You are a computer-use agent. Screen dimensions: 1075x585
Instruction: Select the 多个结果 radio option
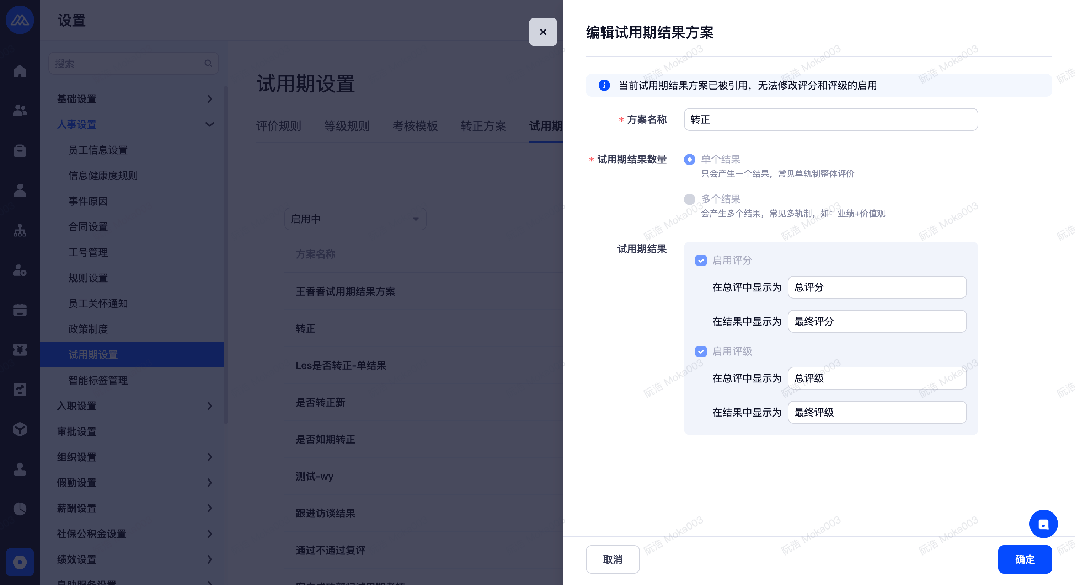(689, 199)
